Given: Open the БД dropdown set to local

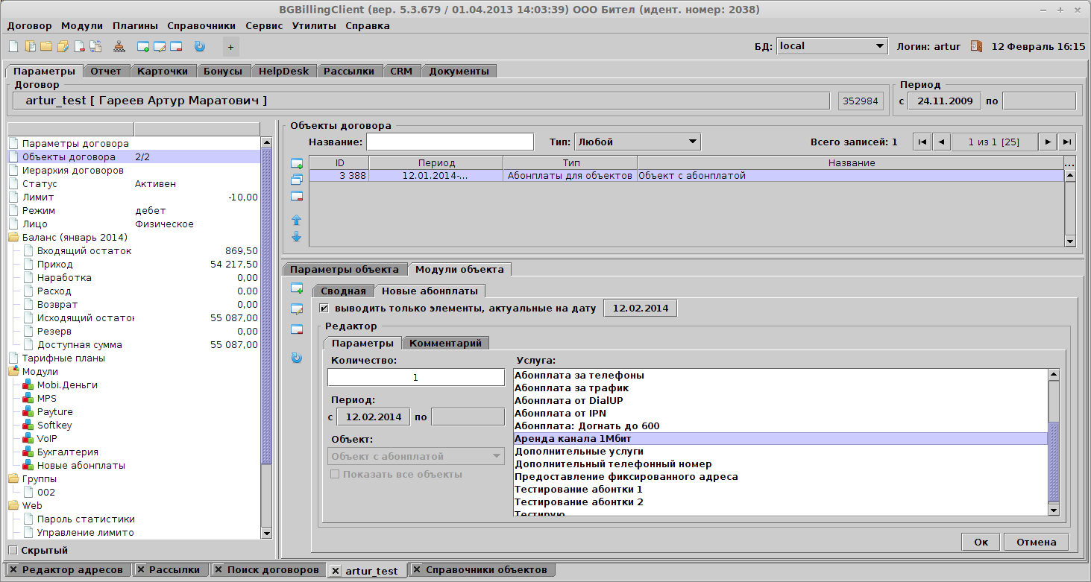Looking at the screenshot, I should (x=878, y=45).
